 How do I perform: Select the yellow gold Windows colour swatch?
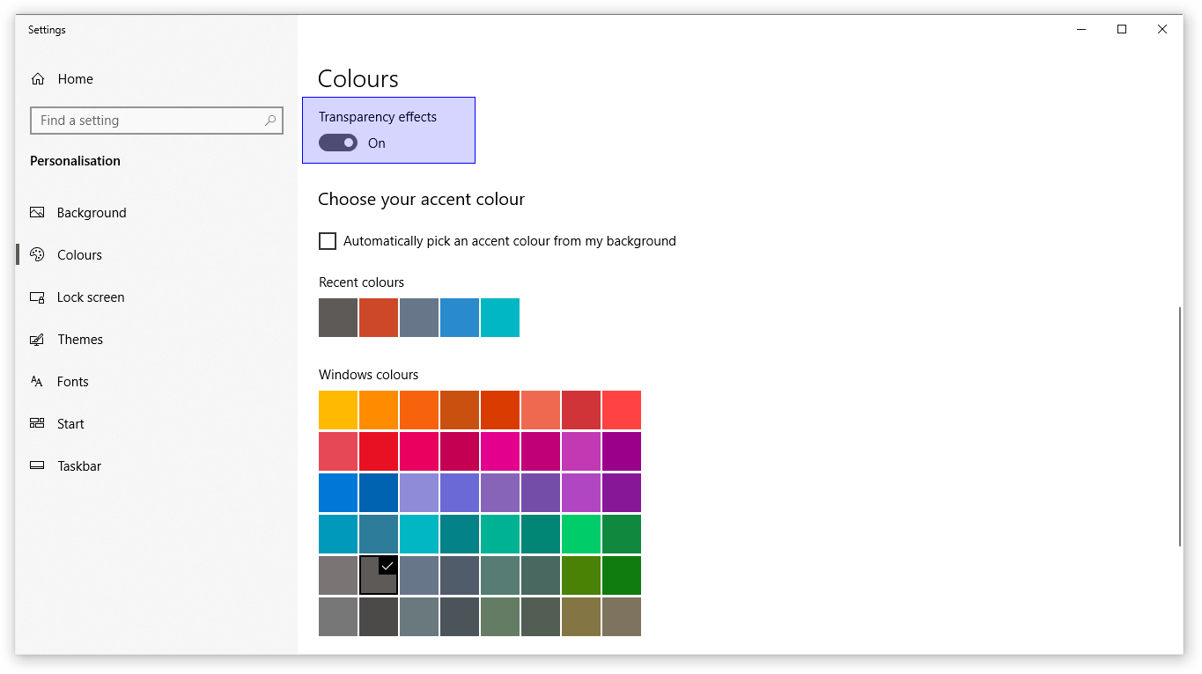click(338, 410)
